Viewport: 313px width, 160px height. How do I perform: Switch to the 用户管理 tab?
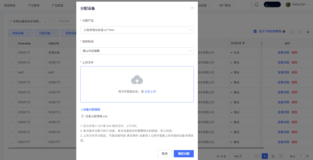tap(225, 5)
